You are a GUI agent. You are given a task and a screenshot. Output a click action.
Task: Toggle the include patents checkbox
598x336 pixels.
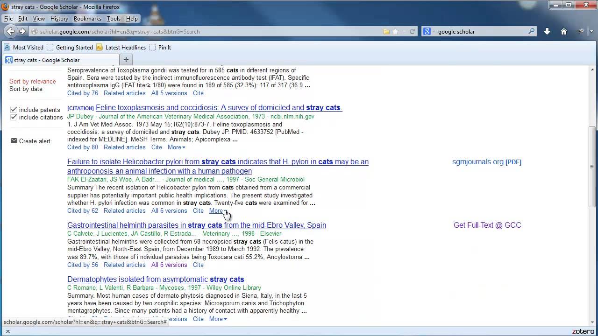tap(14, 110)
